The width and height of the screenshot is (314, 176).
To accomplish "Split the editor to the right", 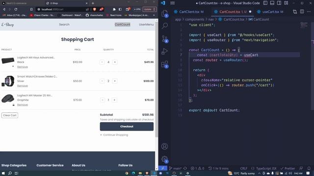I will (302, 12).
